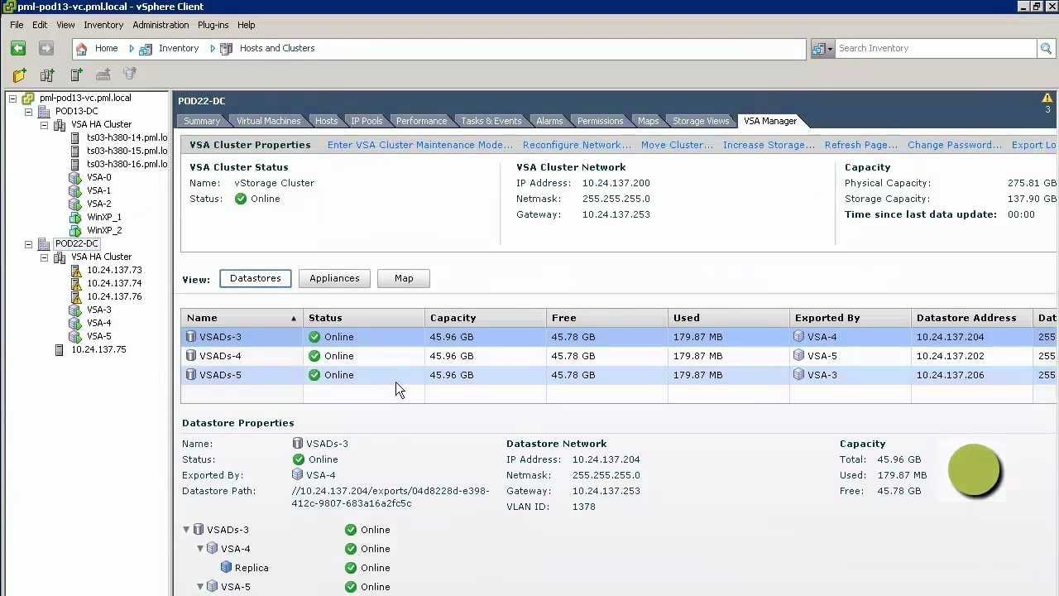Image resolution: width=1059 pixels, height=596 pixels.
Task: Select VSA-0 virtual machine in the tree
Action: pyautogui.click(x=98, y=177)
